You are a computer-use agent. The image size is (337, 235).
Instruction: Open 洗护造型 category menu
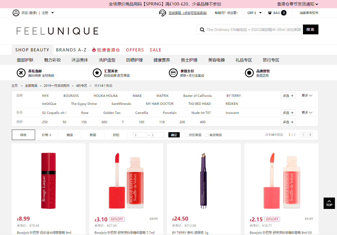click(107, 60)
